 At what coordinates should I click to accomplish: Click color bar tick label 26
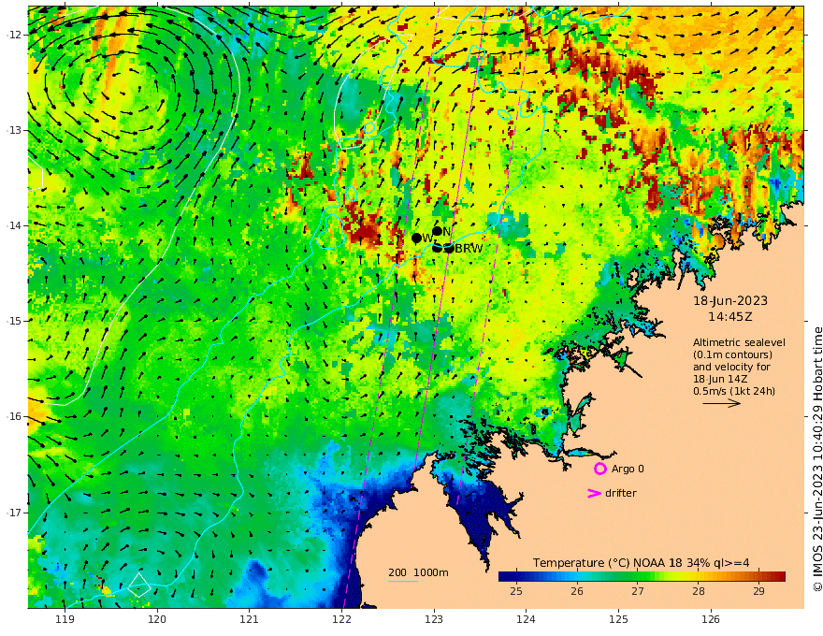(577, 591)
